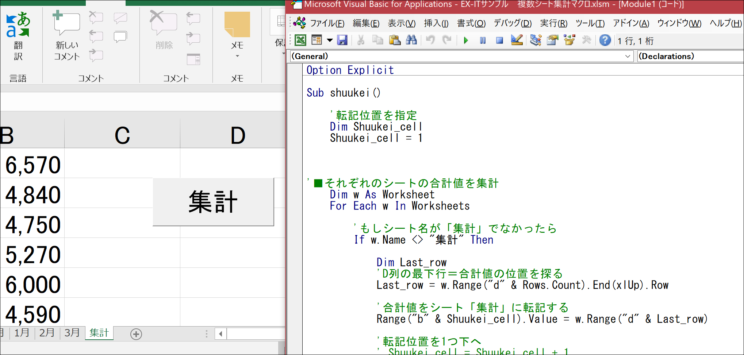Switch to the 2月 sheet tab
Screen dimensions: 744x355
(x=47, y=333)
